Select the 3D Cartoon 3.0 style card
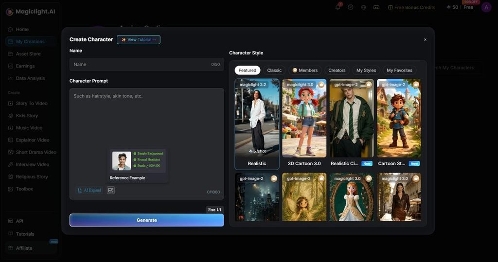 (x=304, y=123)
